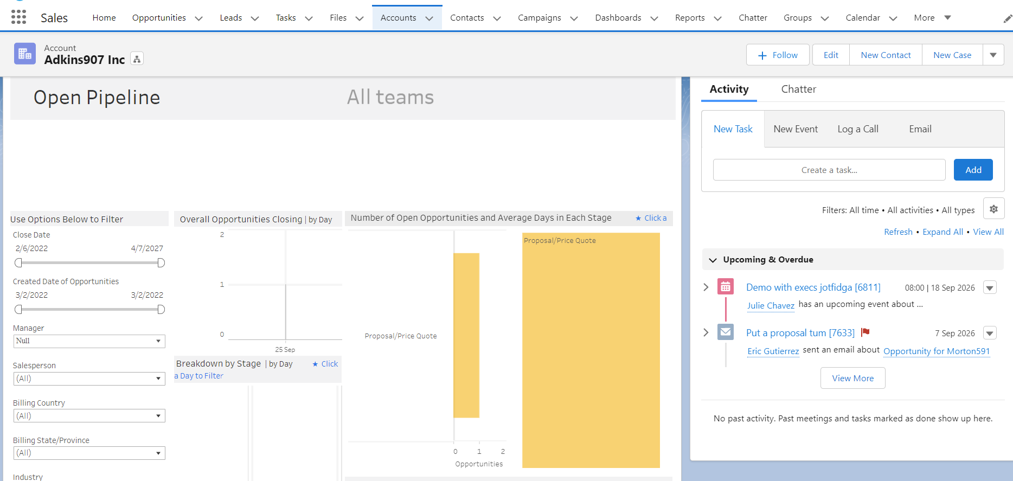The width and height of the screenshot is (1013, 481).
Task: Expand the Demo with execs event details
Action: (x=706, y=287)
